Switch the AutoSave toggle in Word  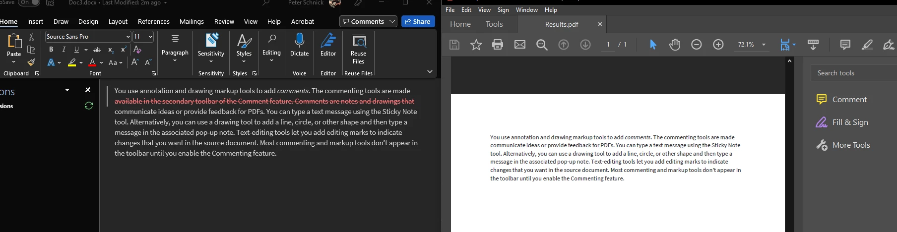click(x=29, y=2)
